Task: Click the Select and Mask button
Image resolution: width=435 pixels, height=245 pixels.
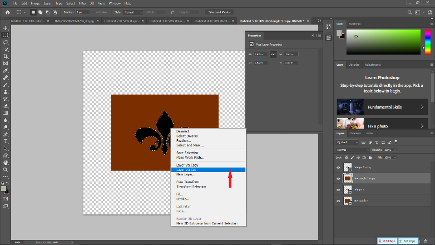Action: [220, 11]
